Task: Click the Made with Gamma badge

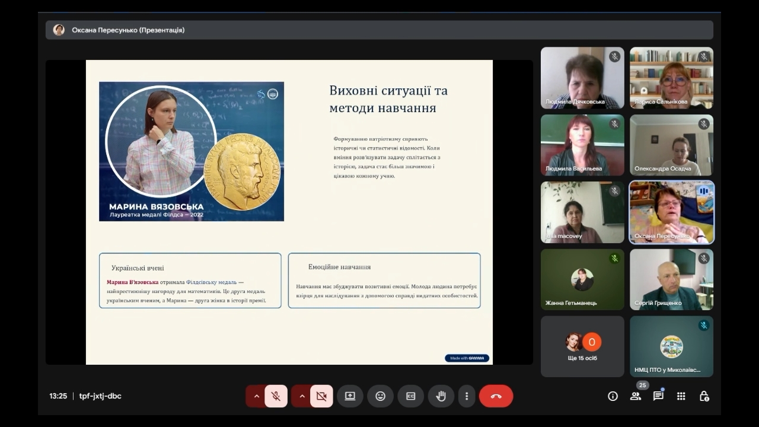Action: tap(467, 358)
